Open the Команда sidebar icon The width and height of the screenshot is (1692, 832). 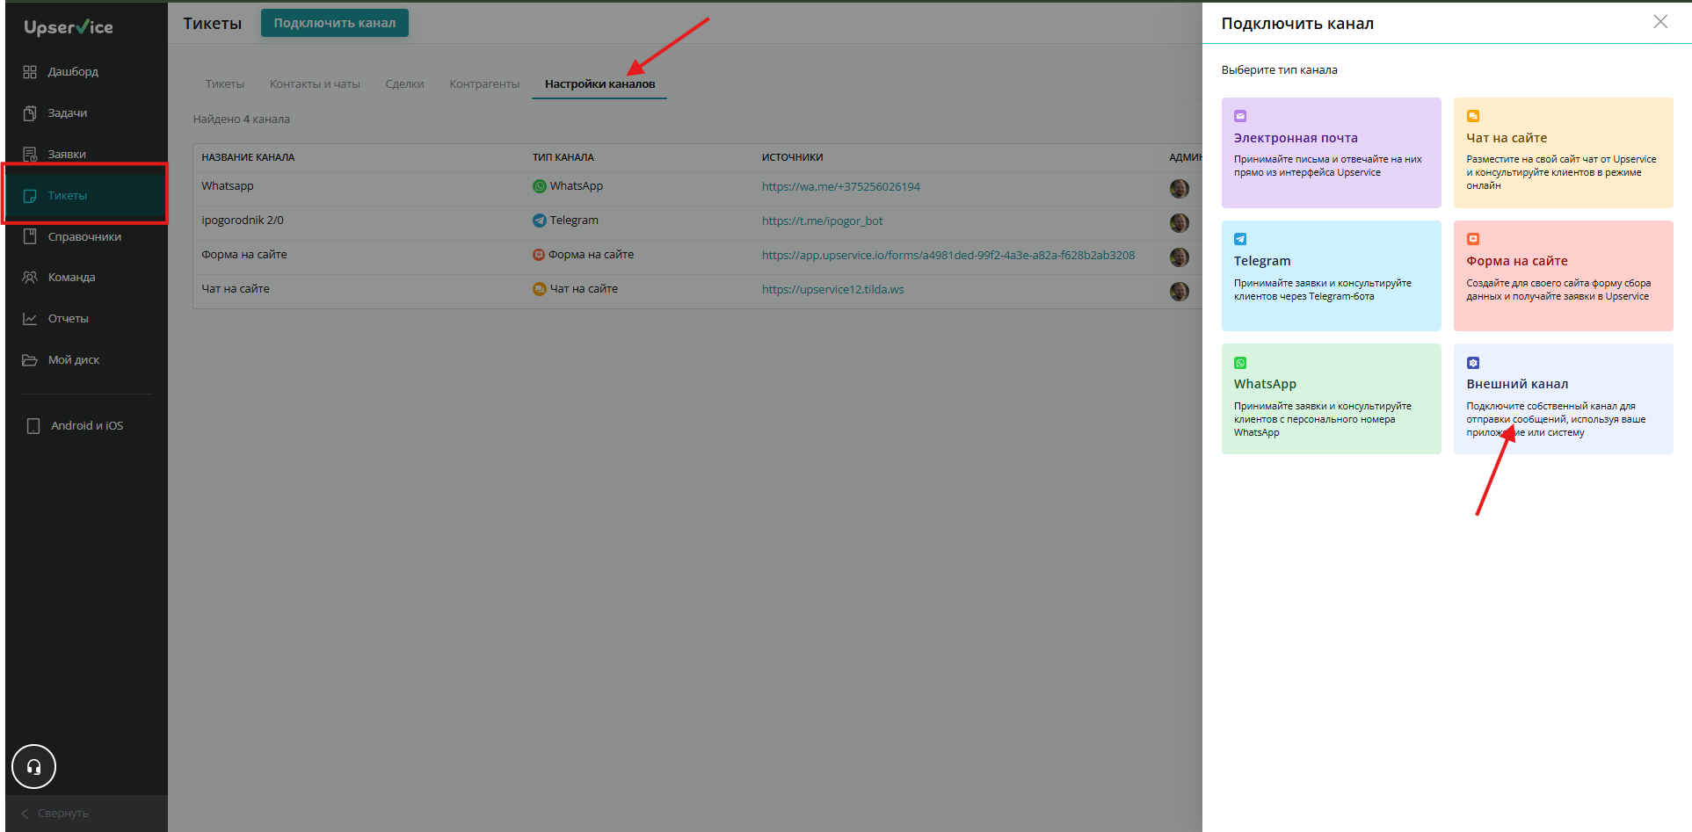pos(30,278)
